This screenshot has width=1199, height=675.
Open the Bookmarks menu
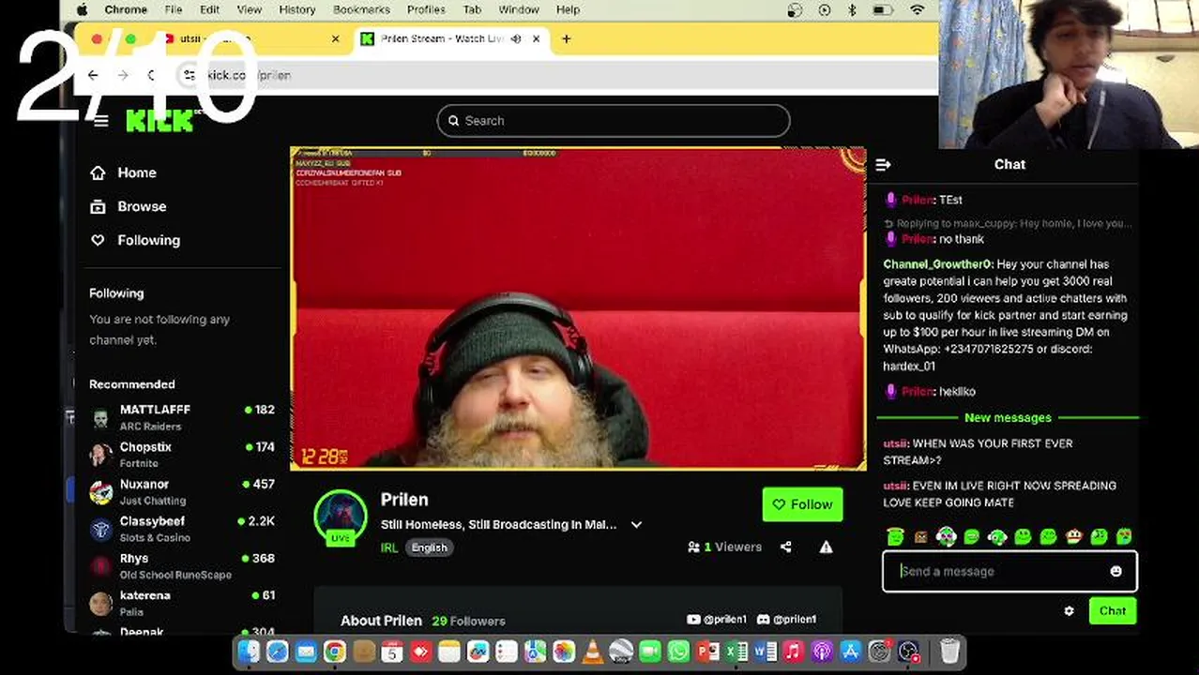[x=361, y=9]
